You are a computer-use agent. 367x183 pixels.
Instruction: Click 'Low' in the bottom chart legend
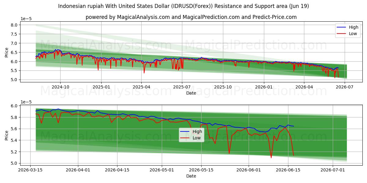pos(197,138)
